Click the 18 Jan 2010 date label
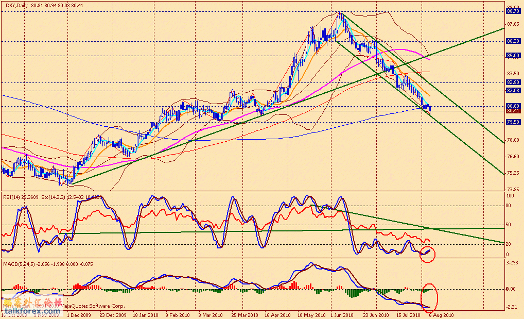 click(146, 315)
